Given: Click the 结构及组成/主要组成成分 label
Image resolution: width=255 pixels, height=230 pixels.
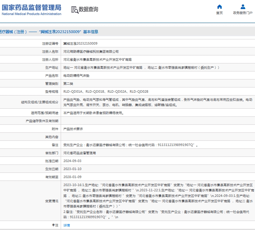Looking at the screenshot, I should 39,102.
